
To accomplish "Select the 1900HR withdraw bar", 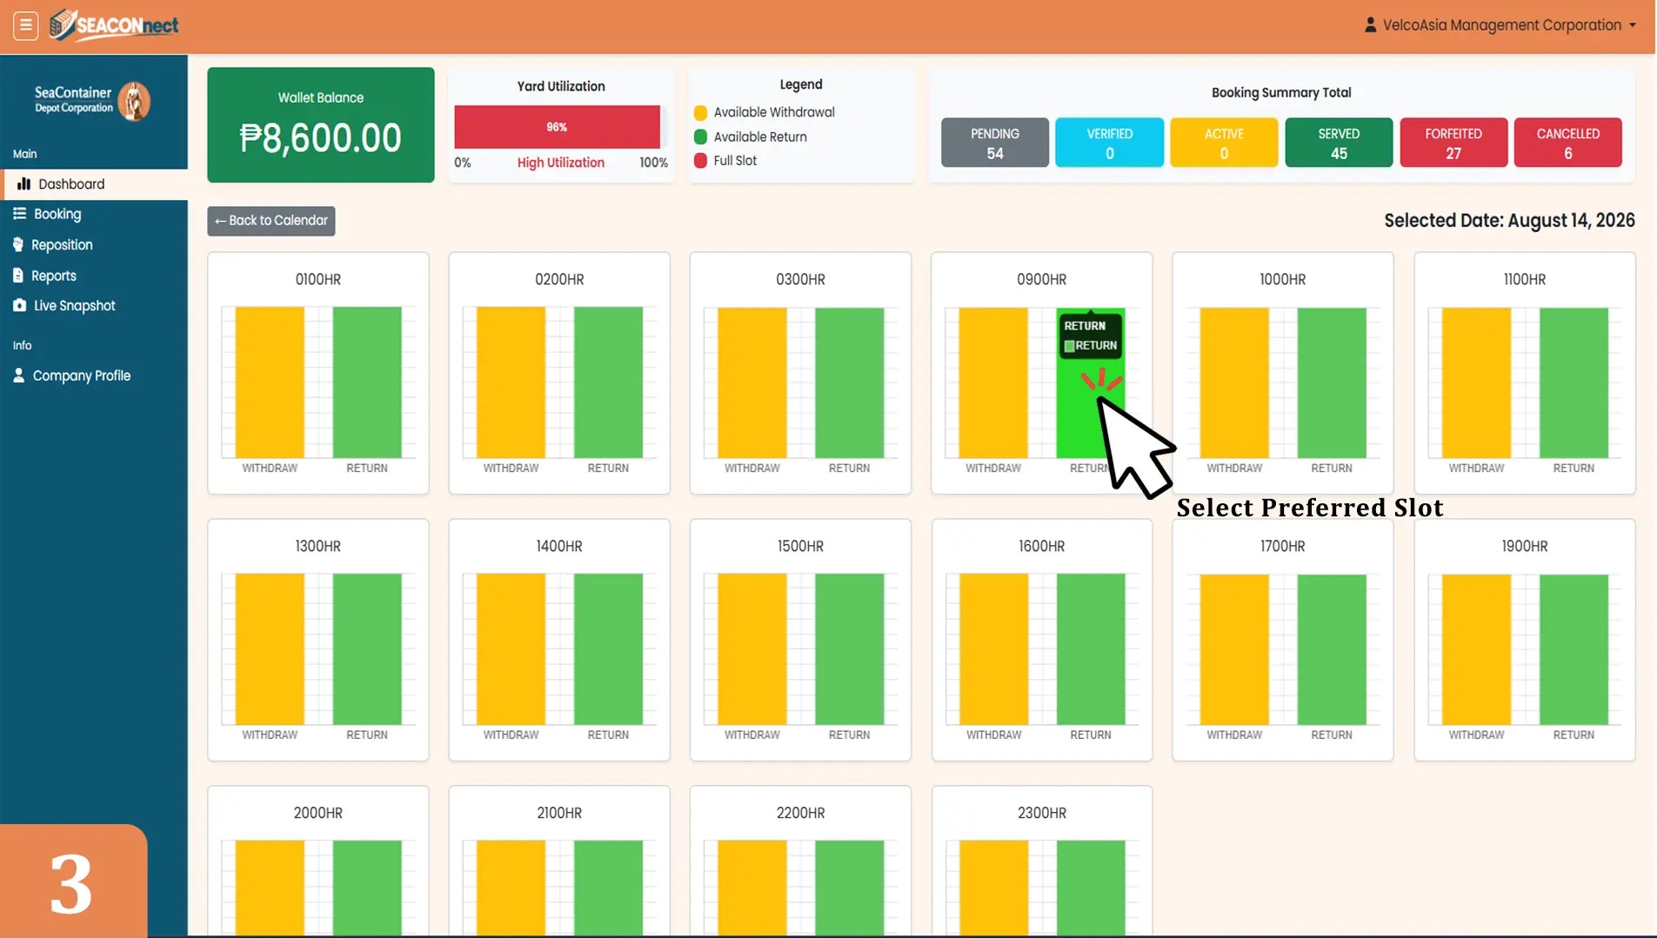I will click(1476, 649).
